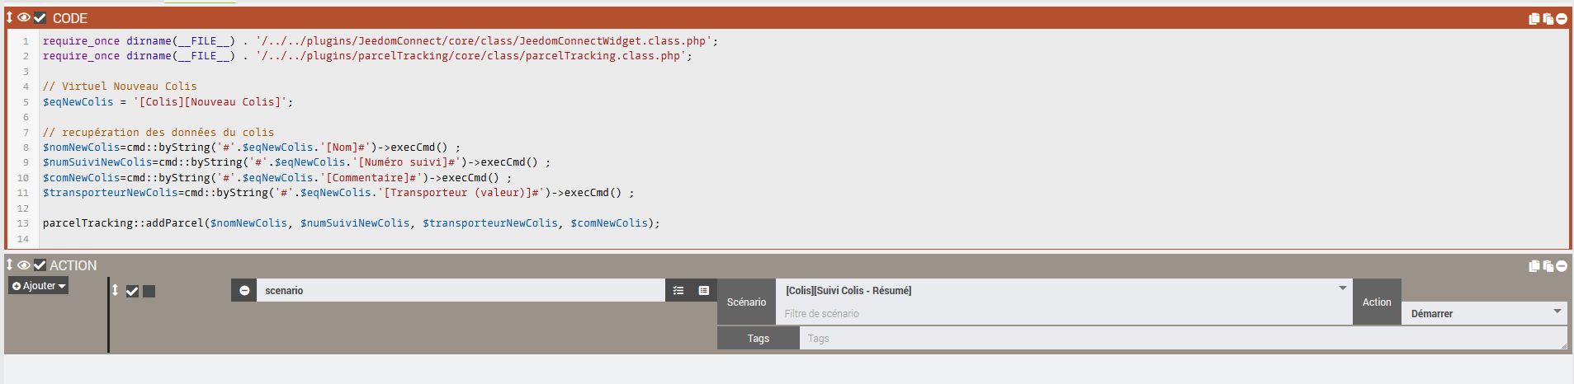Toggle visibility of the CODE block

[x=24, y=17]
